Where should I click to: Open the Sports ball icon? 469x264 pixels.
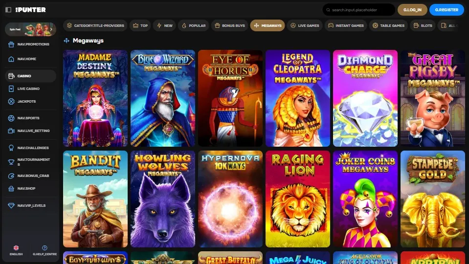(11, 118)
